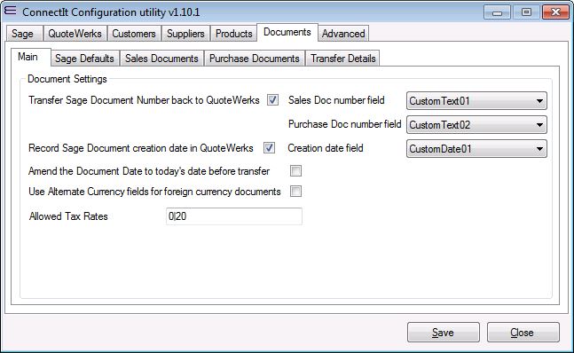574x353 pixels.
Task: Click the ConnectIt app icon in title bar
Action: pyautogui.click(x=11, y=11)
